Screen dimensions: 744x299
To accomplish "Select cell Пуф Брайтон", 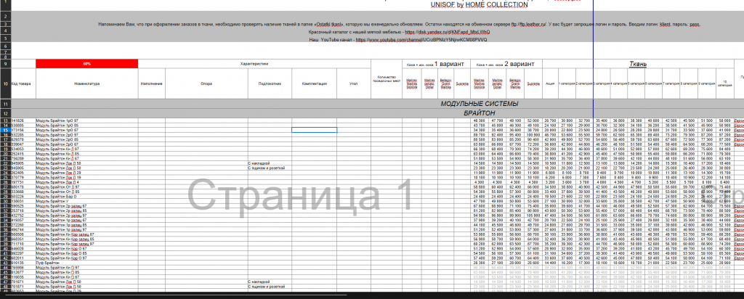I will click(87, 263).
